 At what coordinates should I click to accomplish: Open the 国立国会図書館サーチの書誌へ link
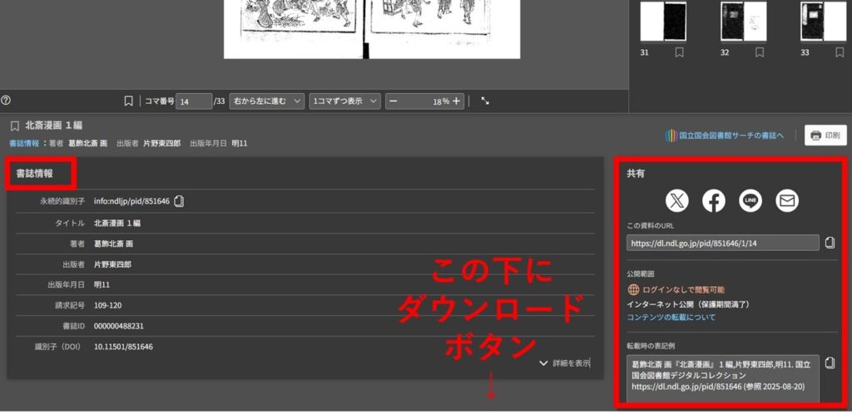coord(725,136)
